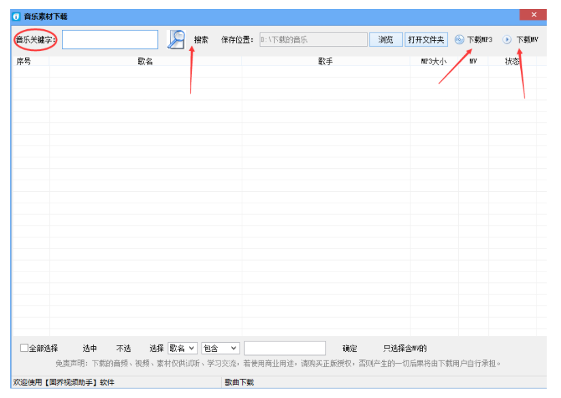Expand the 包含 condition dropdown
561x398 pixels.
point(221,348)
